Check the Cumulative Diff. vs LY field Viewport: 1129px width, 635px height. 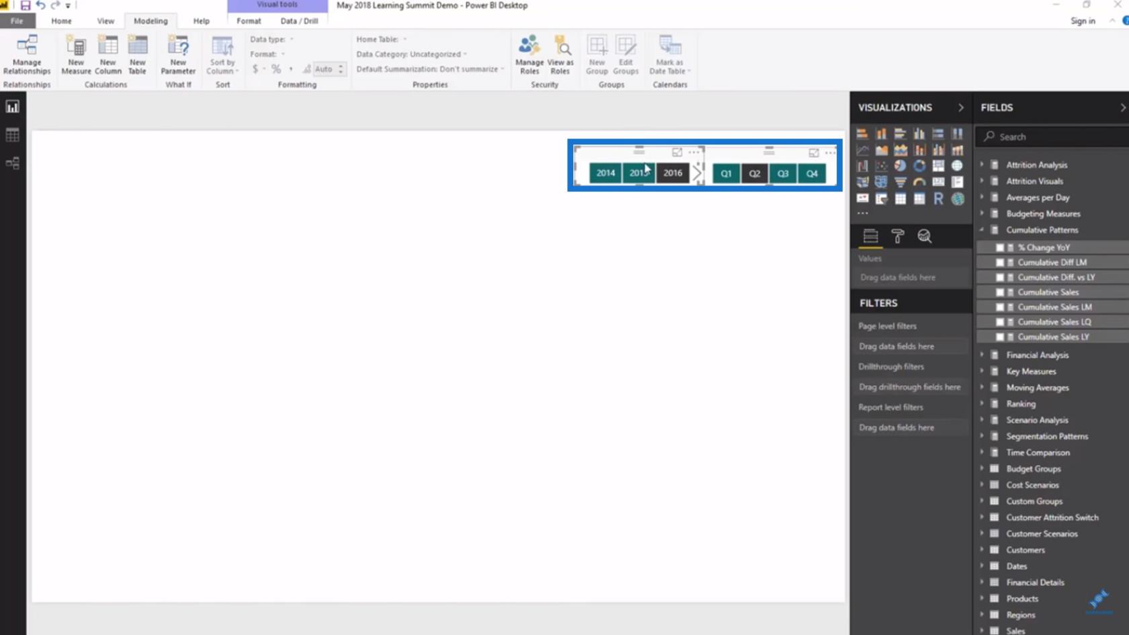[x=999, y=277]
